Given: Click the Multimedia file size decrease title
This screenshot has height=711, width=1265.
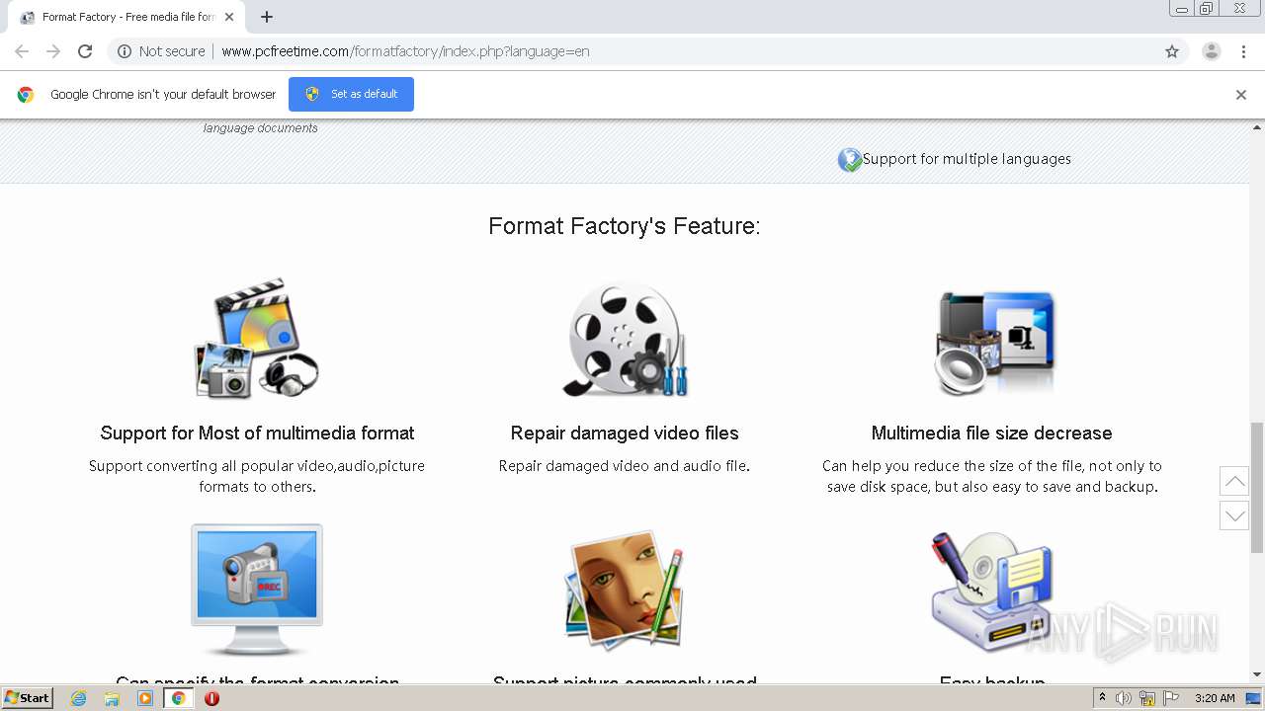Looking at the screenshot, I should click(x=992, y=434).
